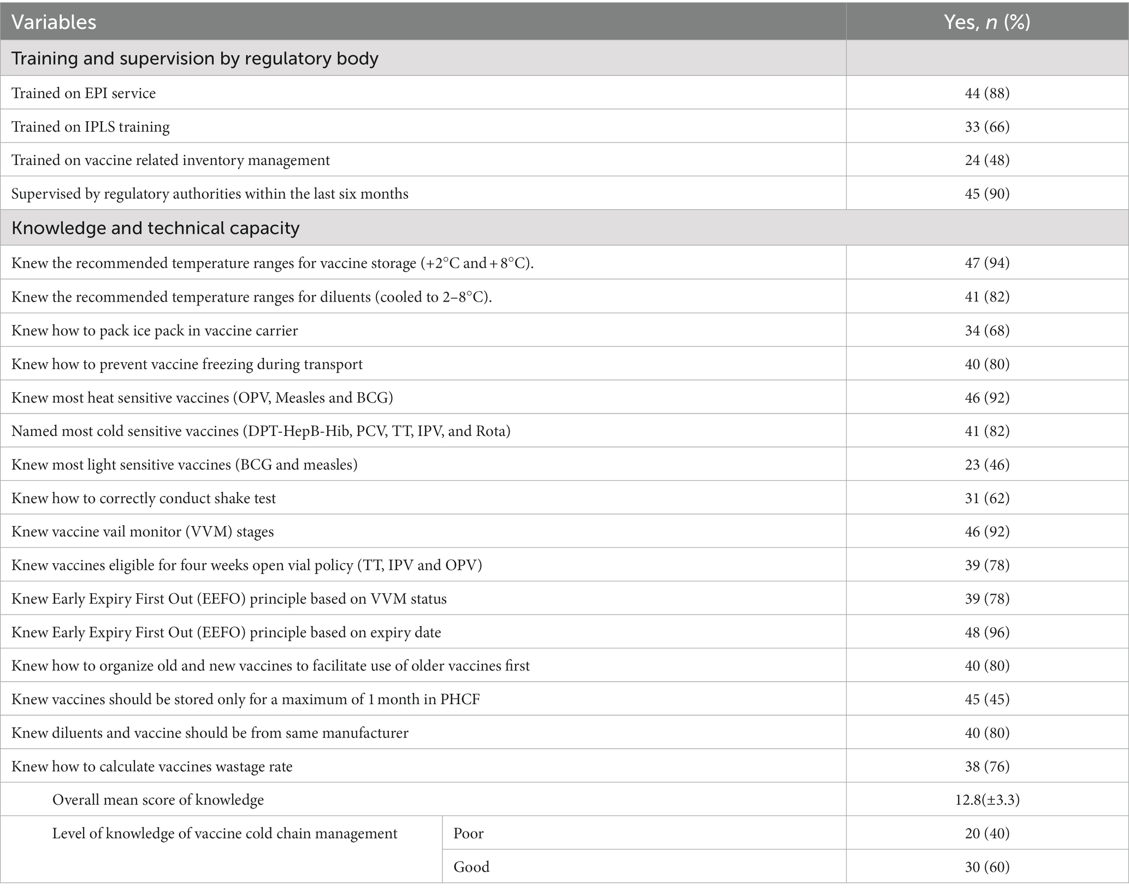Select the value '12.8(±3.3)'
The image size is (1129, 891).
(987, 800)
